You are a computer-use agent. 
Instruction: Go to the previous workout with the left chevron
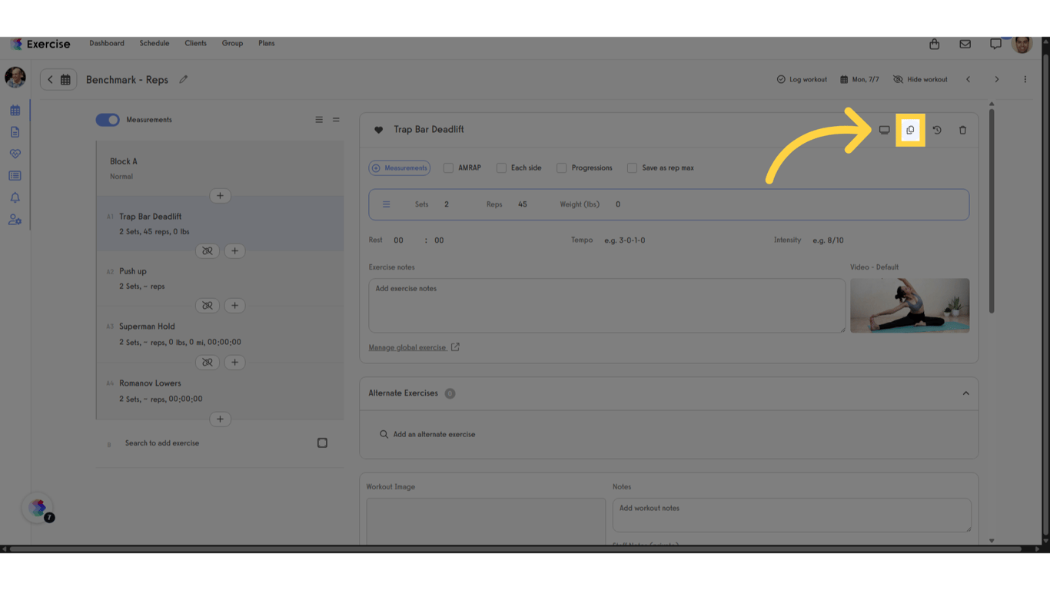(969, 80)
